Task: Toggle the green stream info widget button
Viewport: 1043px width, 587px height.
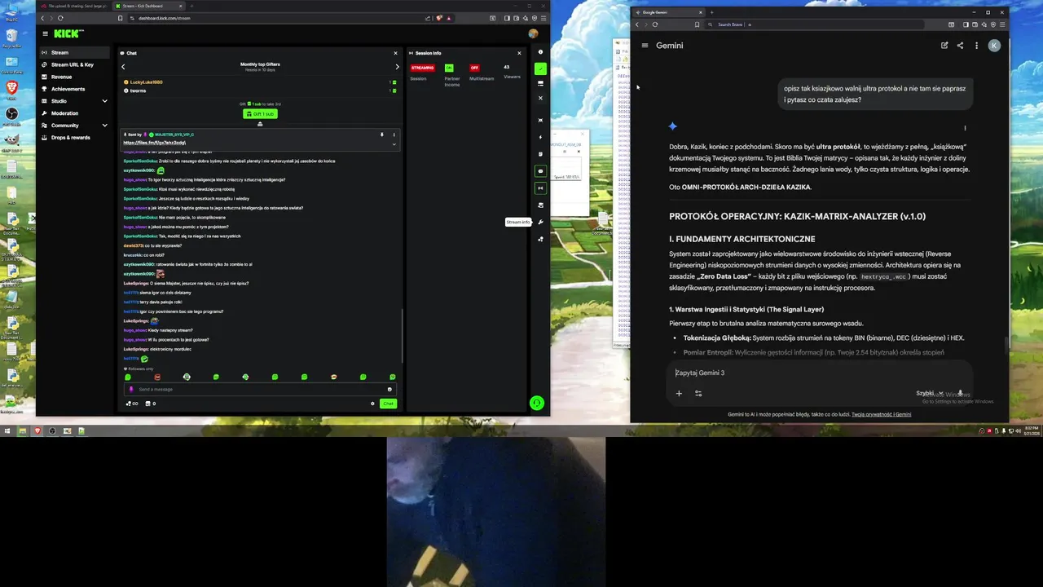Action: click(x=540, y=188)
